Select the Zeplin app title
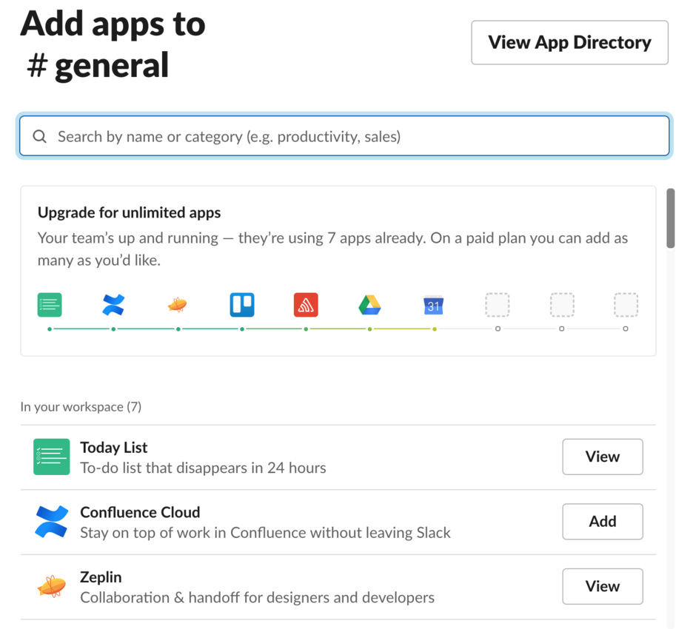693x629 pixels. click(x=101, y=577)
